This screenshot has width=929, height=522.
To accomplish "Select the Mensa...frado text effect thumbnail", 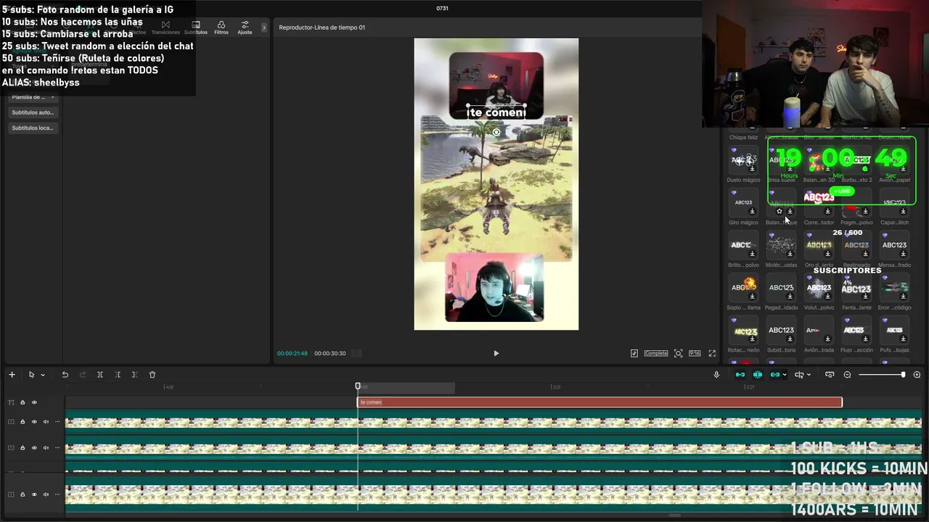I will tap(894, 246).
